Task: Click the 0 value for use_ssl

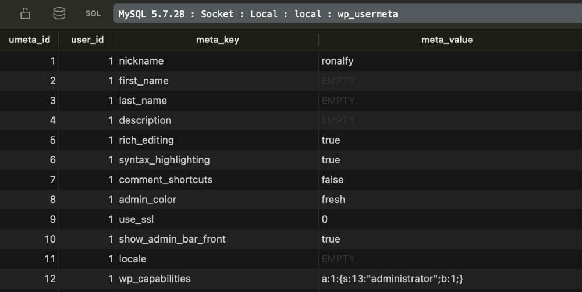Action: click(x=449, y=219)
